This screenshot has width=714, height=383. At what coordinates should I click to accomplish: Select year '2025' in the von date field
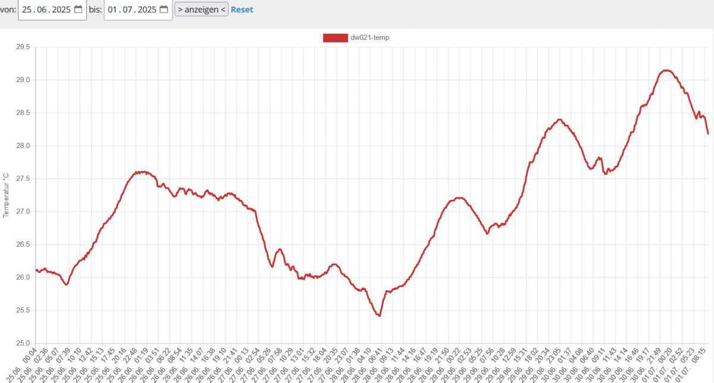[x=61, y=10]
